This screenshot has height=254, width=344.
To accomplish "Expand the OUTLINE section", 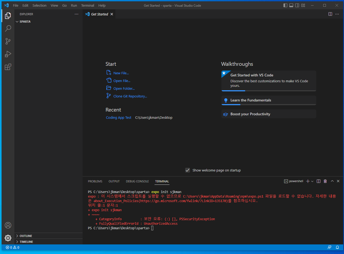I will [x=48, y=236].
